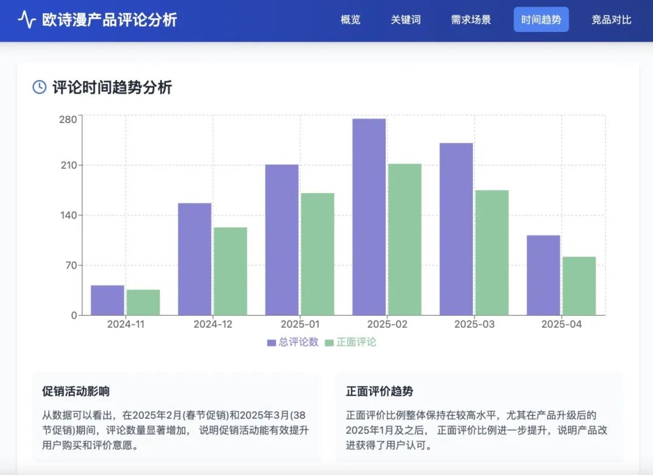This screenshot has width=653, height=475.
Task: Click the 2025-04 axis label
Action: [x=561, y=324]
